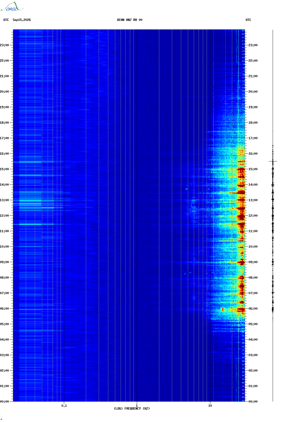Select the 18:00 tick on left axis
The image size is (284, 422).
point(4,123)
